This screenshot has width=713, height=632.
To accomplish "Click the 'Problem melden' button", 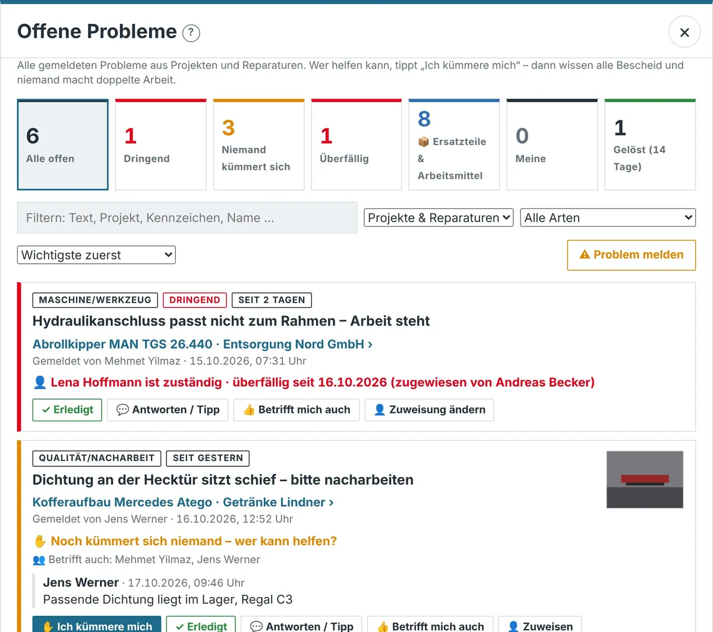I will coord(632,255).
